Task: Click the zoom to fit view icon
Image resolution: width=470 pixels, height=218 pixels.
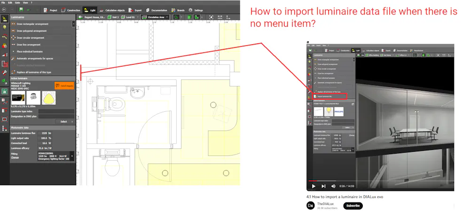Action: [x=211, y=17]
